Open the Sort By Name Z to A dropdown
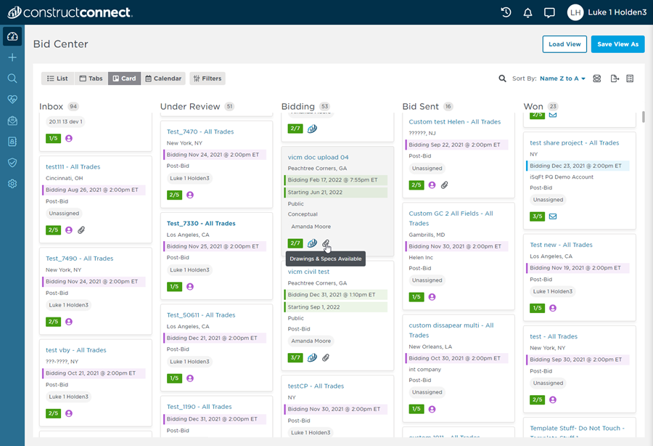 [563, 78]
